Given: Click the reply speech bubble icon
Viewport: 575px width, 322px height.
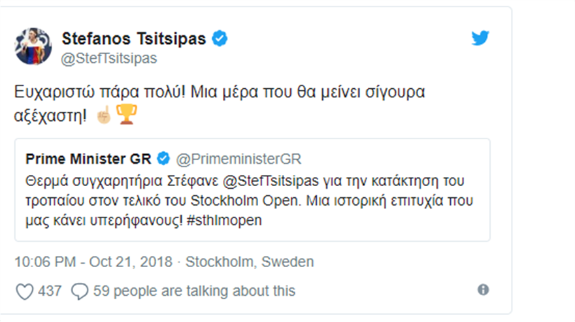Looking at the screenshot, I should click(x=80, y=291).
